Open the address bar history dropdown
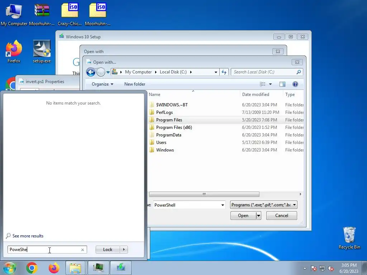 pos(216,72)
